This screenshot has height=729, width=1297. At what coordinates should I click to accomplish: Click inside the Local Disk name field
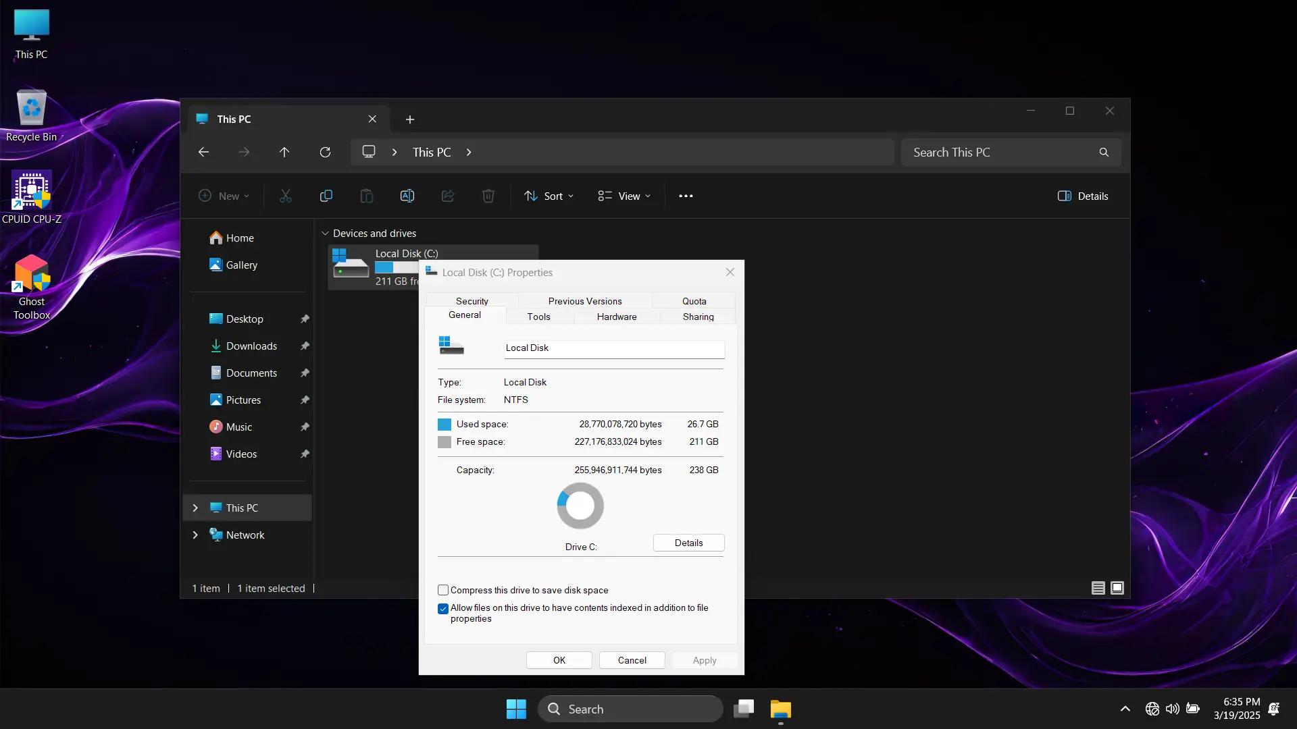612,348
